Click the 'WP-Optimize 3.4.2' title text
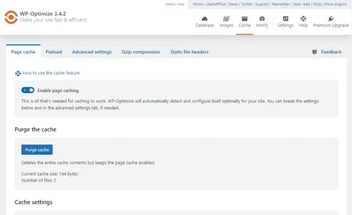Viewport: 352px width, 215px height. click(x=43, y=14)
